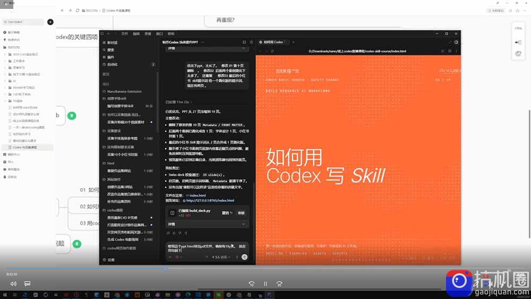
Task: Seek using the video progress bar
Action: click(x=265, y=269)
